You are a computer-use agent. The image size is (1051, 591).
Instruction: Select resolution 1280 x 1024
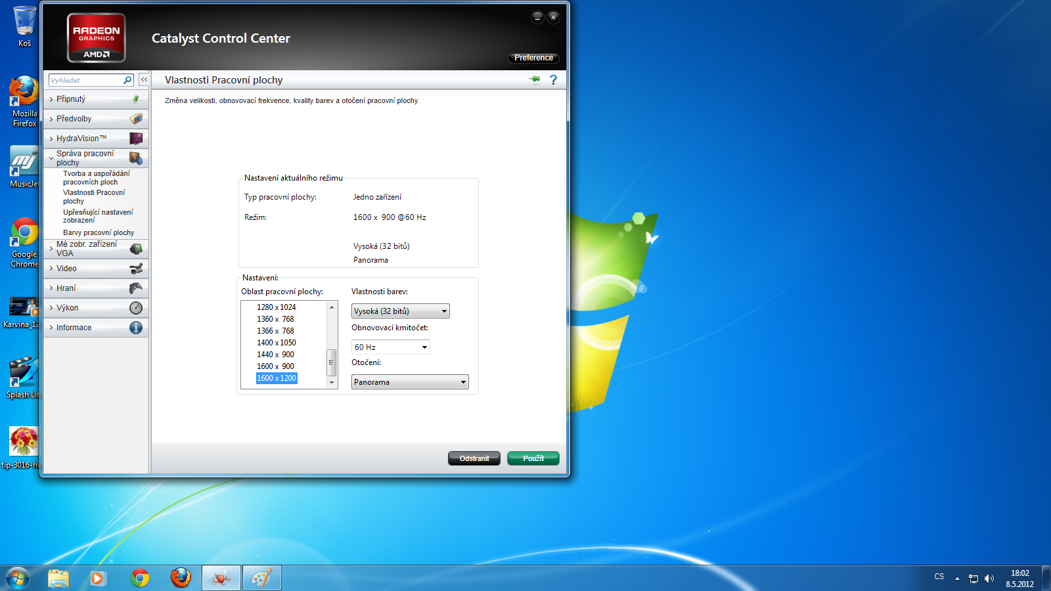pos(277,307)
